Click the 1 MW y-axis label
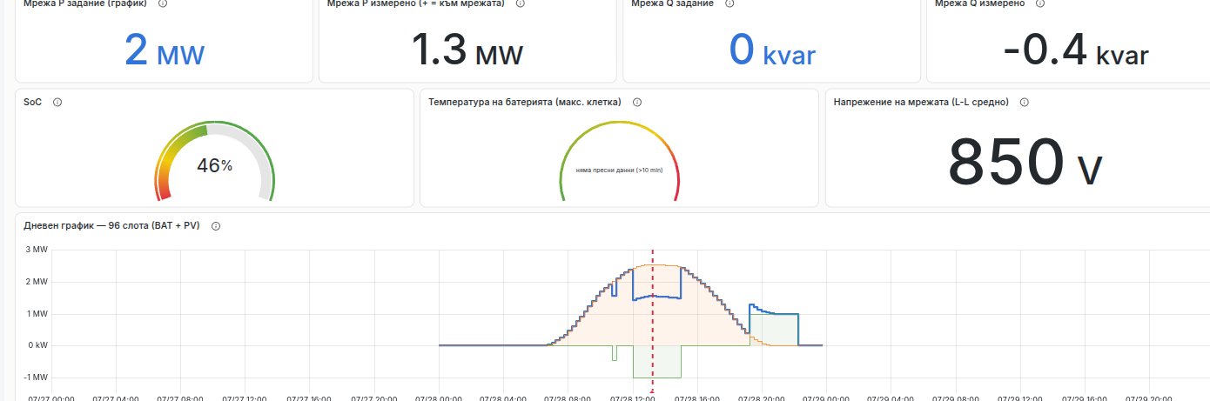 click(36, 314)
